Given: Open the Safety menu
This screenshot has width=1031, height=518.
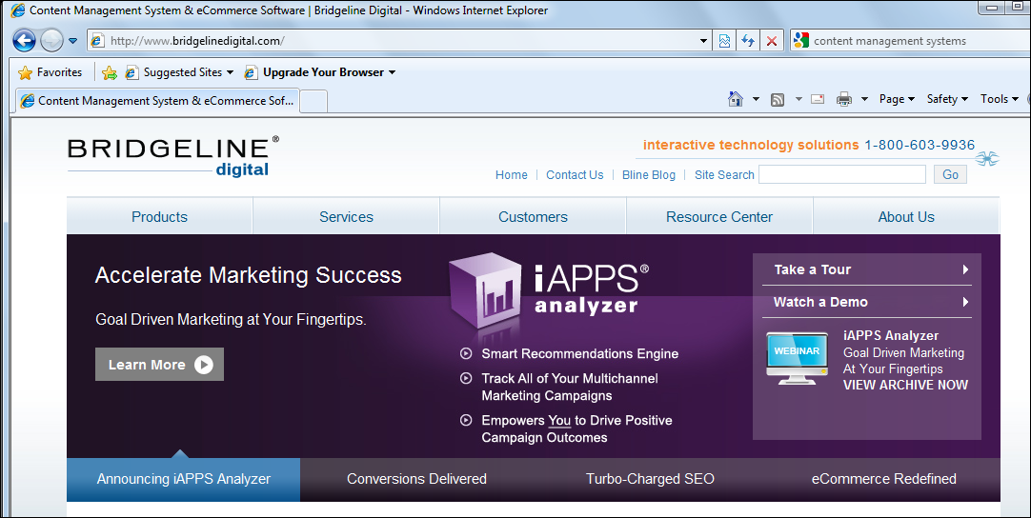Looking at the screenshot, I should point(947,99).
